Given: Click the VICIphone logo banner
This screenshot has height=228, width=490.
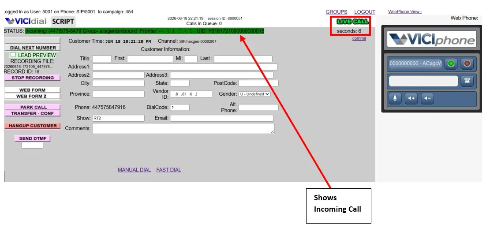Looking at the screenshot, I should coord(432,39).
